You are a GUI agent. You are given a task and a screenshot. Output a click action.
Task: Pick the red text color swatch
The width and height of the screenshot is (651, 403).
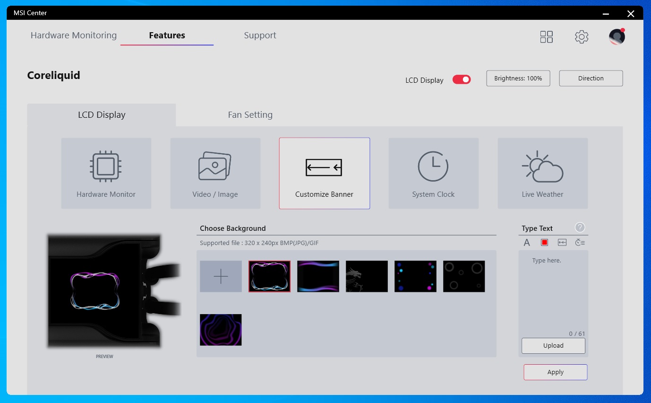point(544,243)
